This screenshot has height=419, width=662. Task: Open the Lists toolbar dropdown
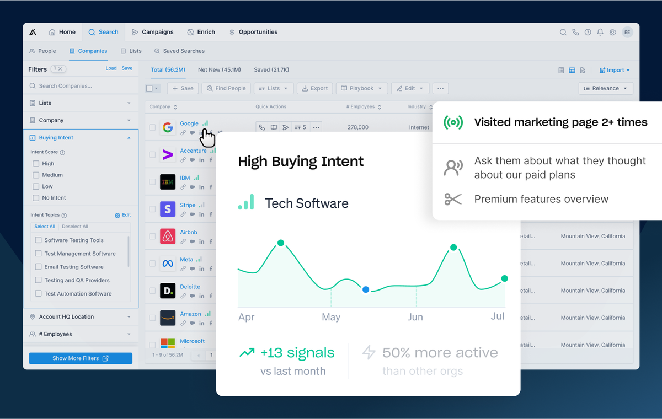coord(274,88)
